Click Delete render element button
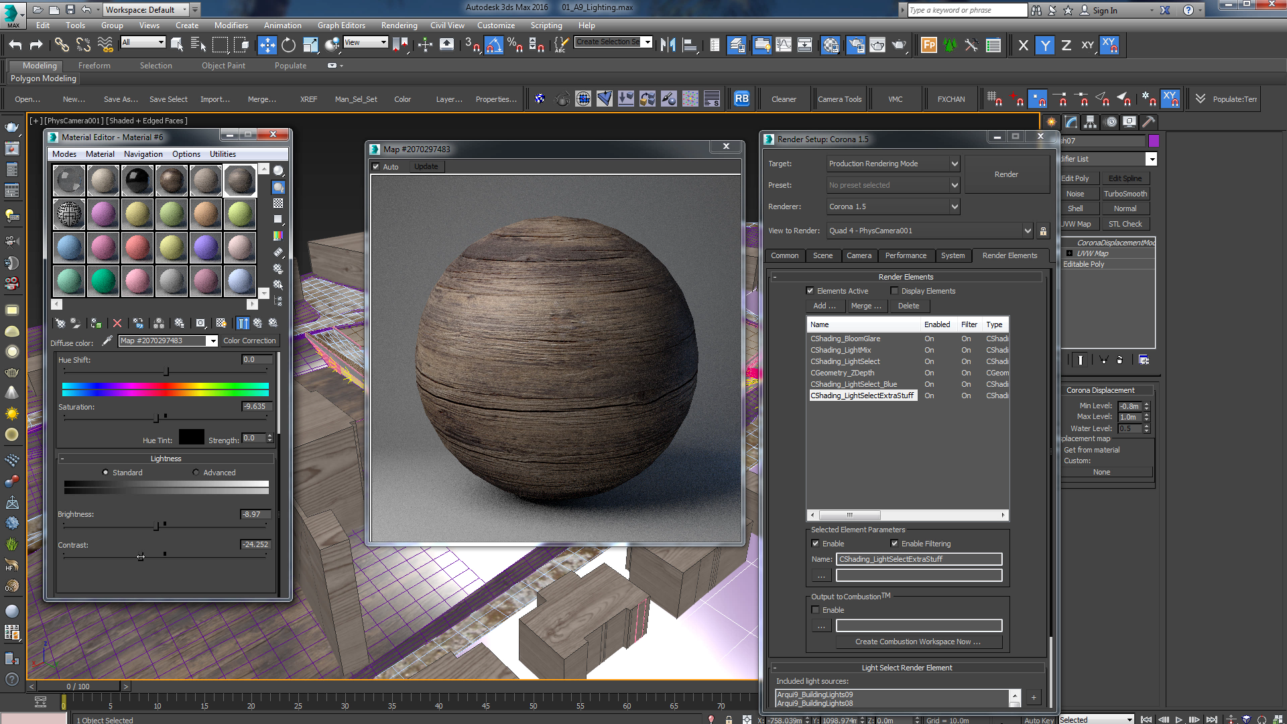This screenshot has height=724, width=1287. point(908,306)
